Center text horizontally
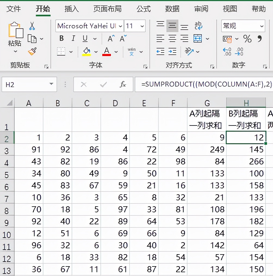 click(172, 38)
